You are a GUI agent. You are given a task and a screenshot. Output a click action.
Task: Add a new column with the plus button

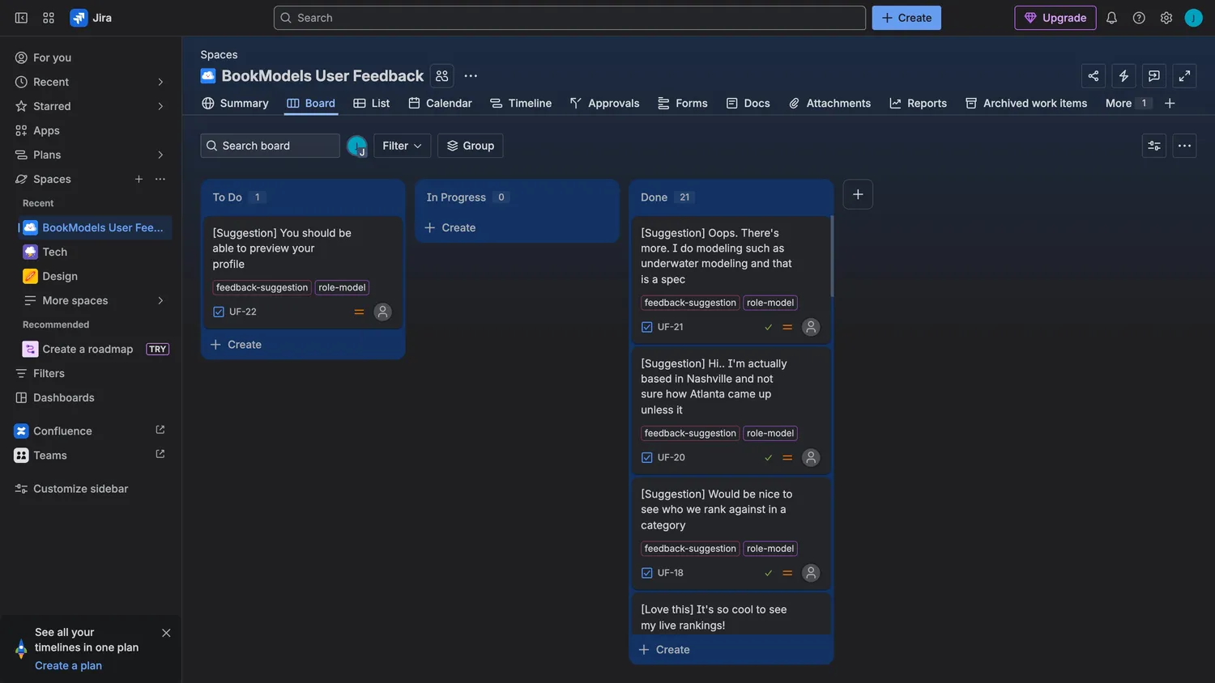tap(858, 194)
